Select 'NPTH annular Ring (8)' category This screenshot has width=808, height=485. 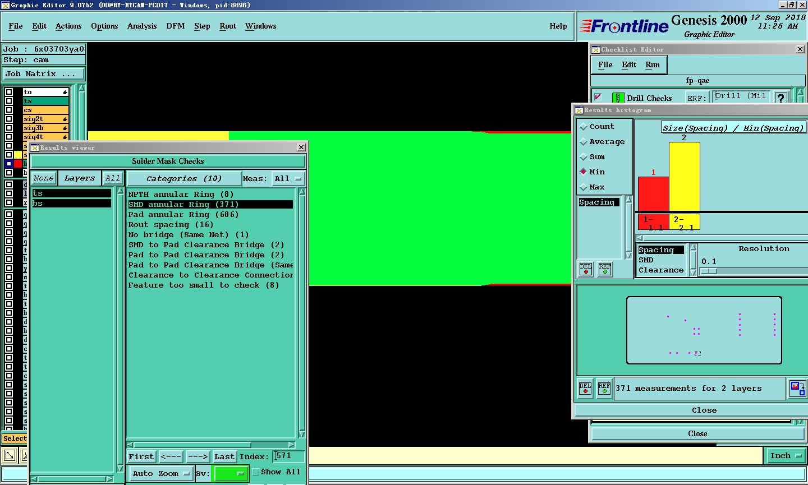point(210,195)
